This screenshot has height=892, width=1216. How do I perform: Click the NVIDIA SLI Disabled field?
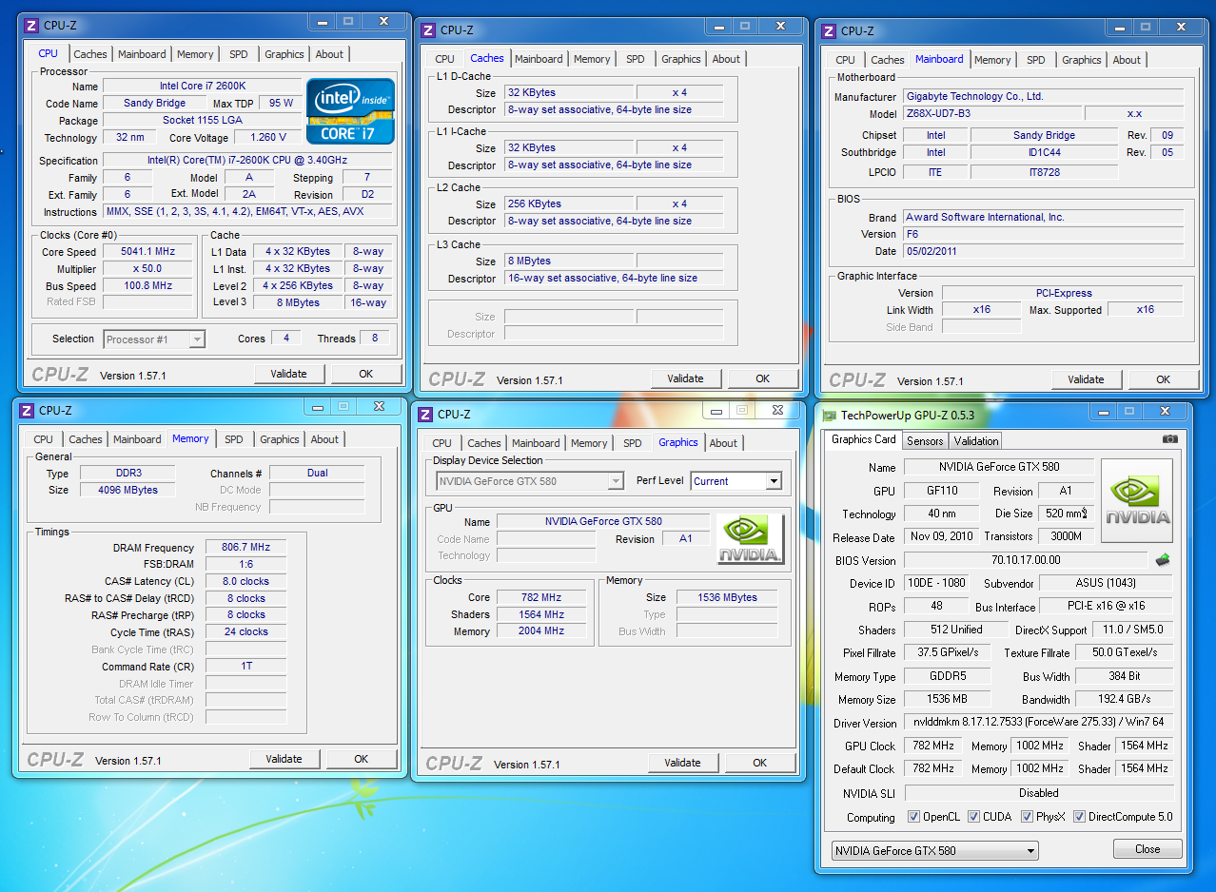(x=1038, y=793)
